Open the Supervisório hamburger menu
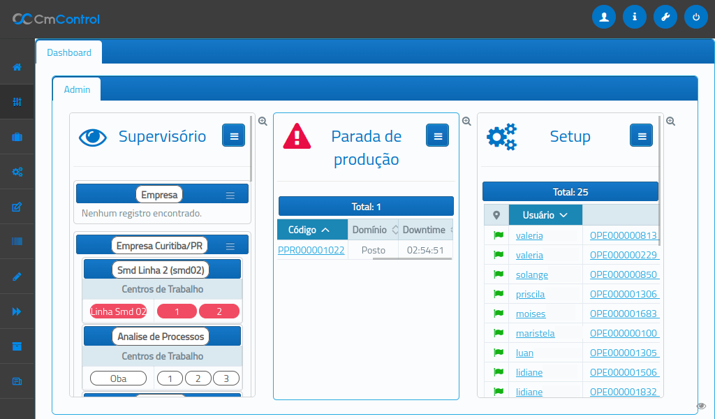Image resolution: width=715 pixels, height=419 pixels. (233, 135)
